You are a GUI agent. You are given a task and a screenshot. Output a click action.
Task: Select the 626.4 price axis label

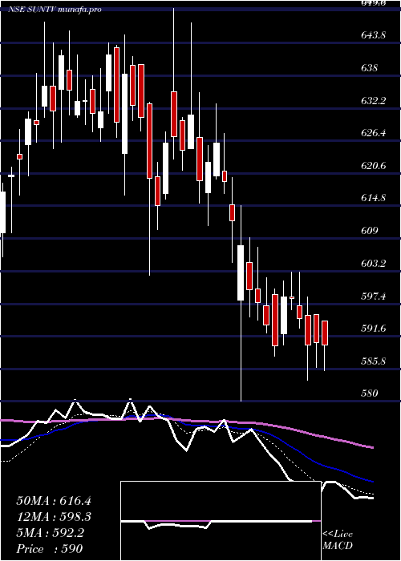[374, 133]
